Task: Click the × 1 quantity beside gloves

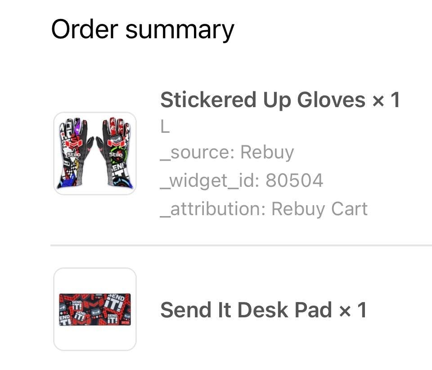Action: click(386, 100)
